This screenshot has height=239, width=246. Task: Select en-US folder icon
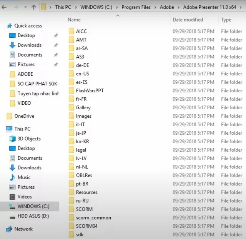click(71, 74)
